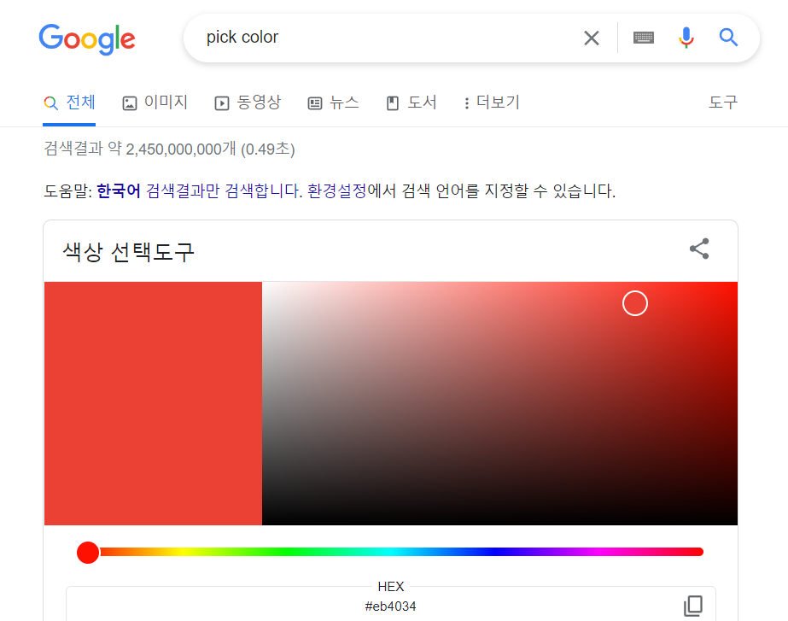The image size is (788, 621).
Task: Go to the 뉴스 tab
Action: tap(333, 103)
